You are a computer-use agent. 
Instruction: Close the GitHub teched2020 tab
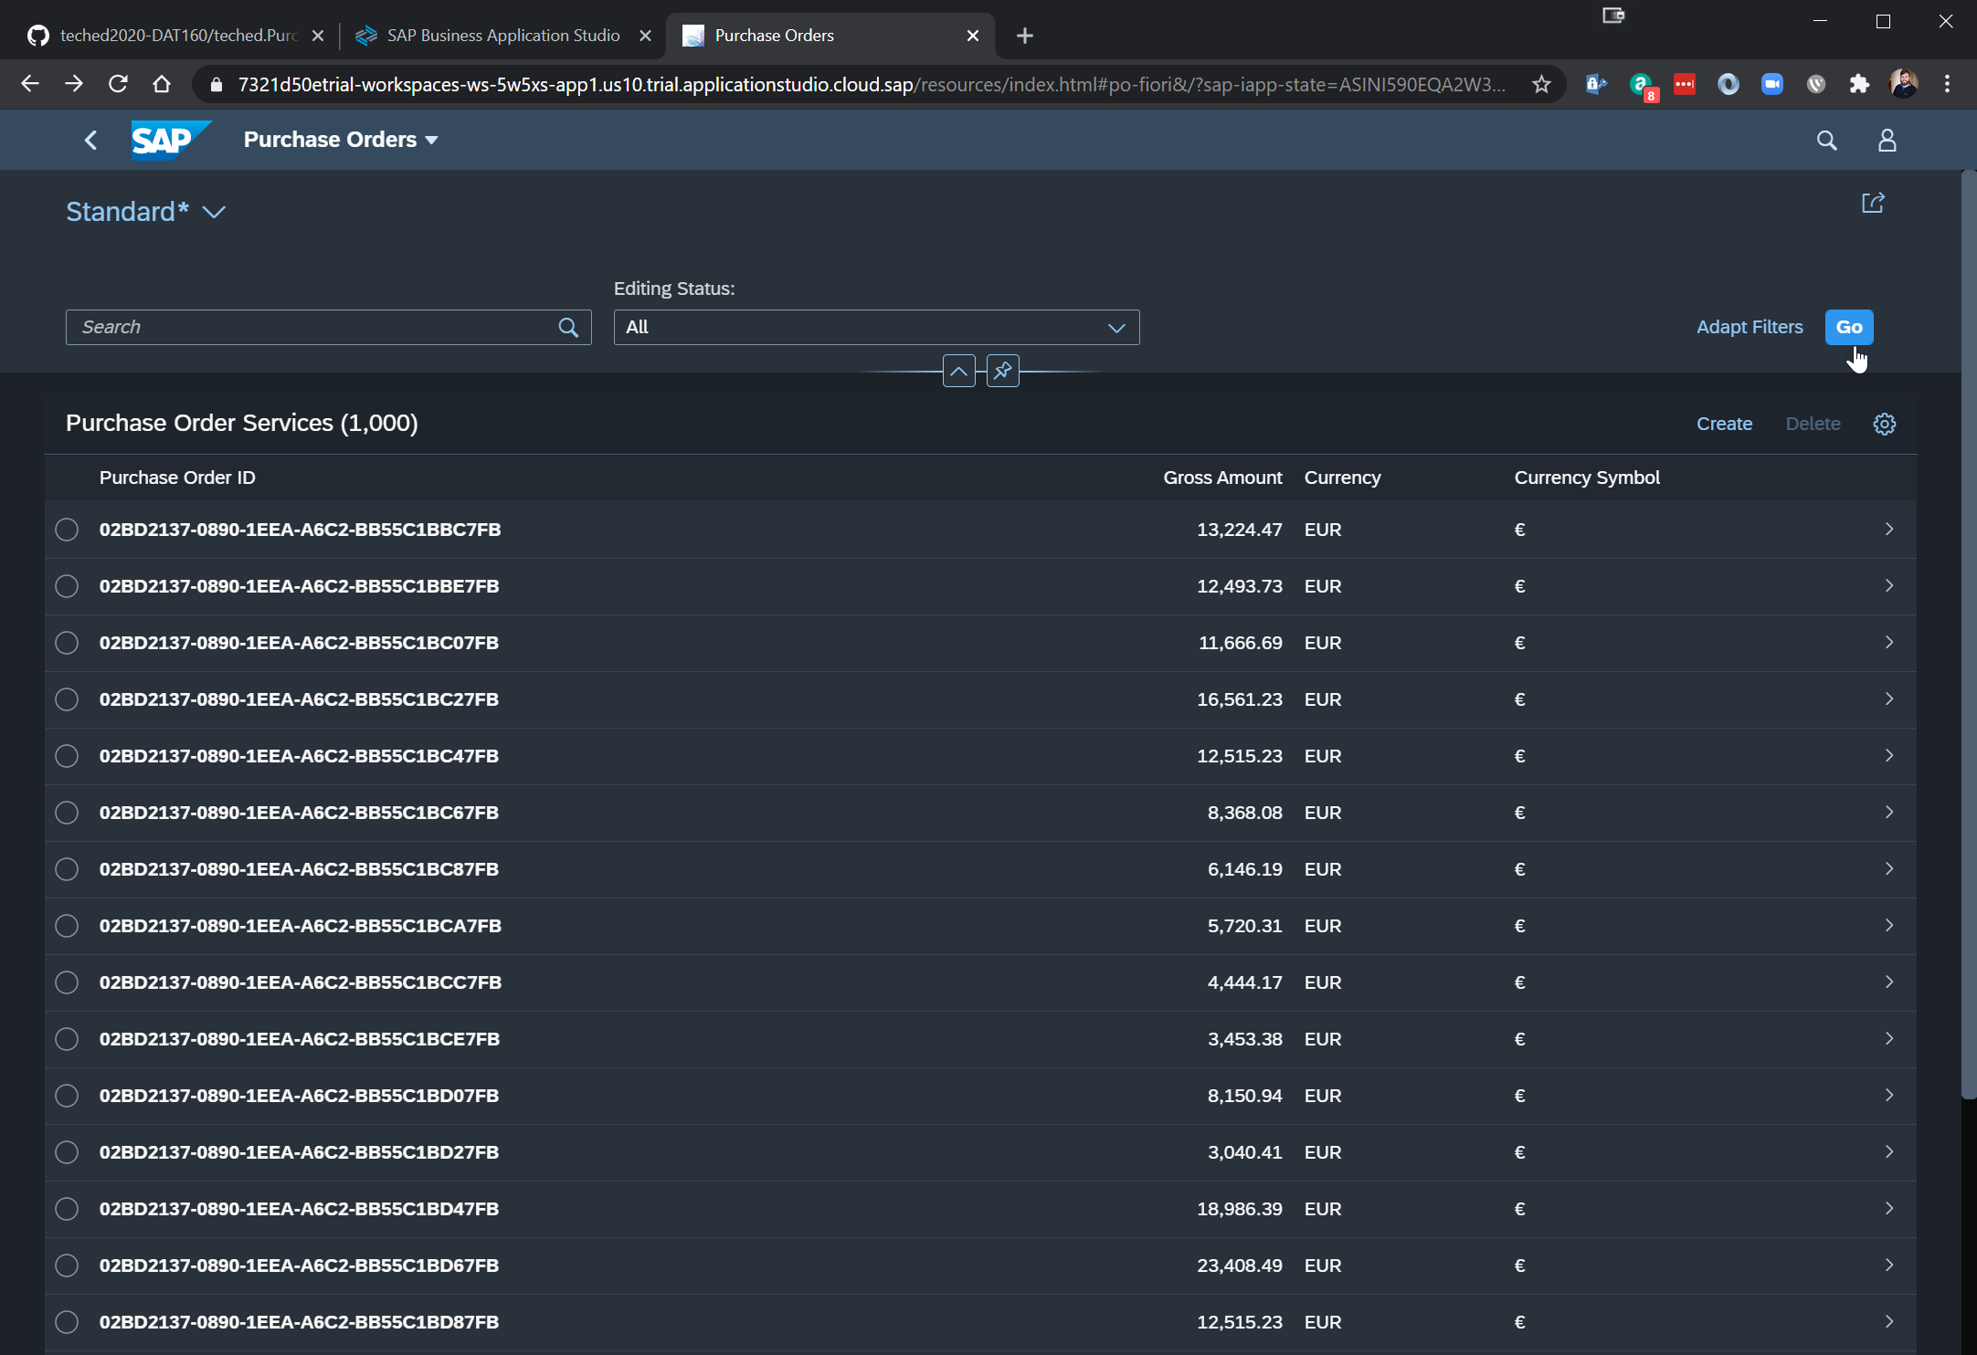pyautogui.click(x=318, y=36)
